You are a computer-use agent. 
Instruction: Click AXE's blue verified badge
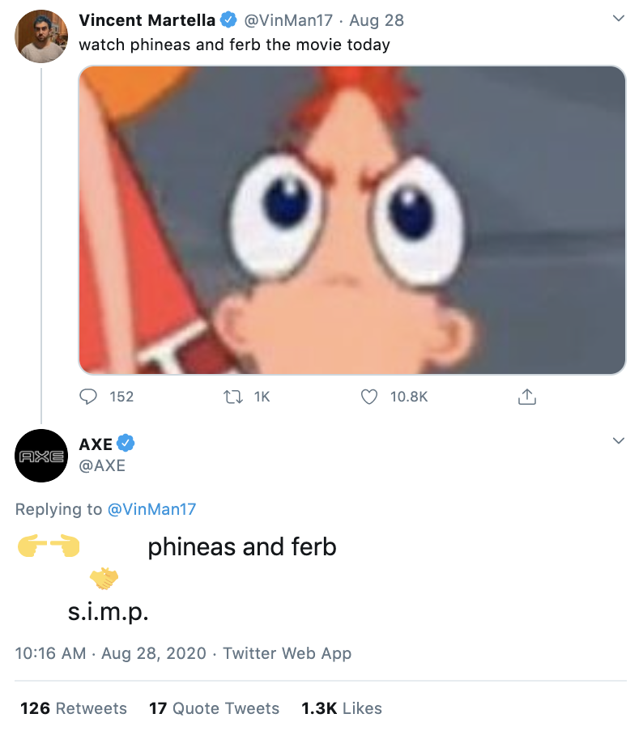tap(126, 444)
